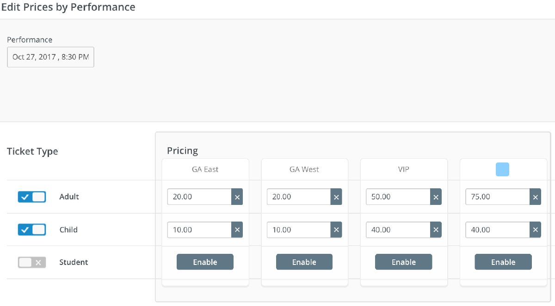Open the Performance date dropdown

[50, 57]
